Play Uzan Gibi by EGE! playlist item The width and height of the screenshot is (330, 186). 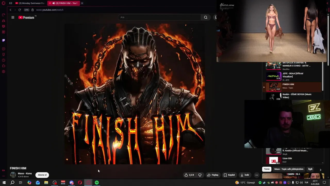[x=292, y=160]
